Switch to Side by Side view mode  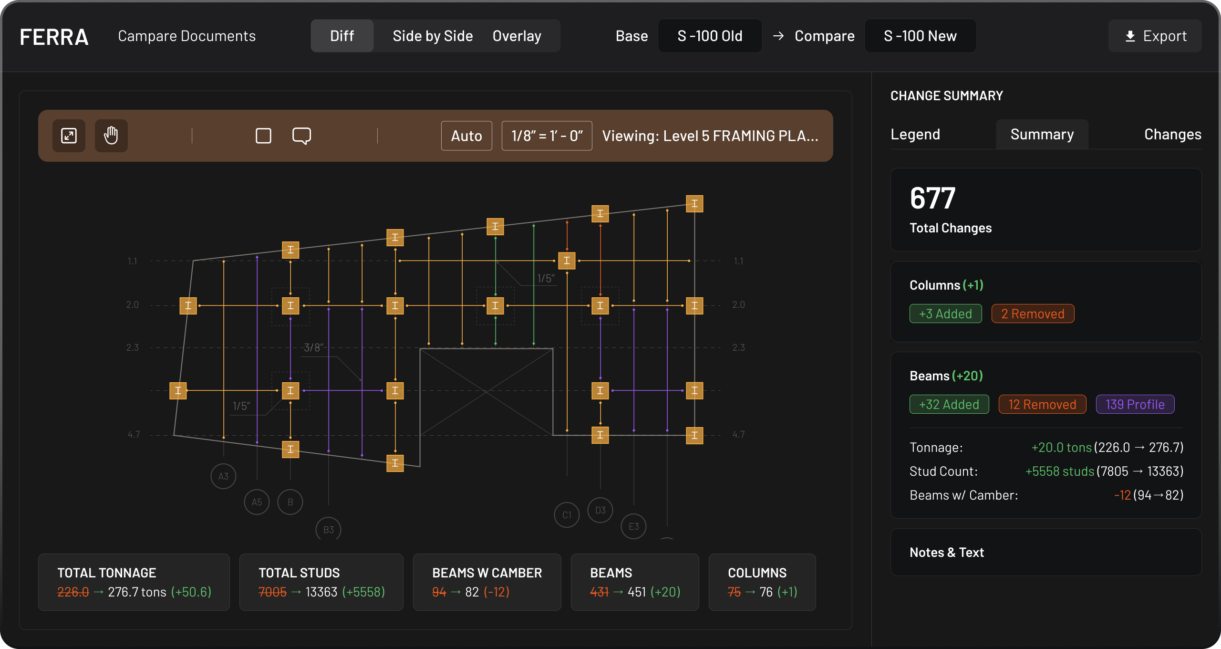pyautogui.click(x=433, y=36)
